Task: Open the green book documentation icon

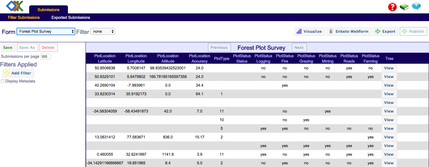Action: pyautogui.click(x=404, y=7)
